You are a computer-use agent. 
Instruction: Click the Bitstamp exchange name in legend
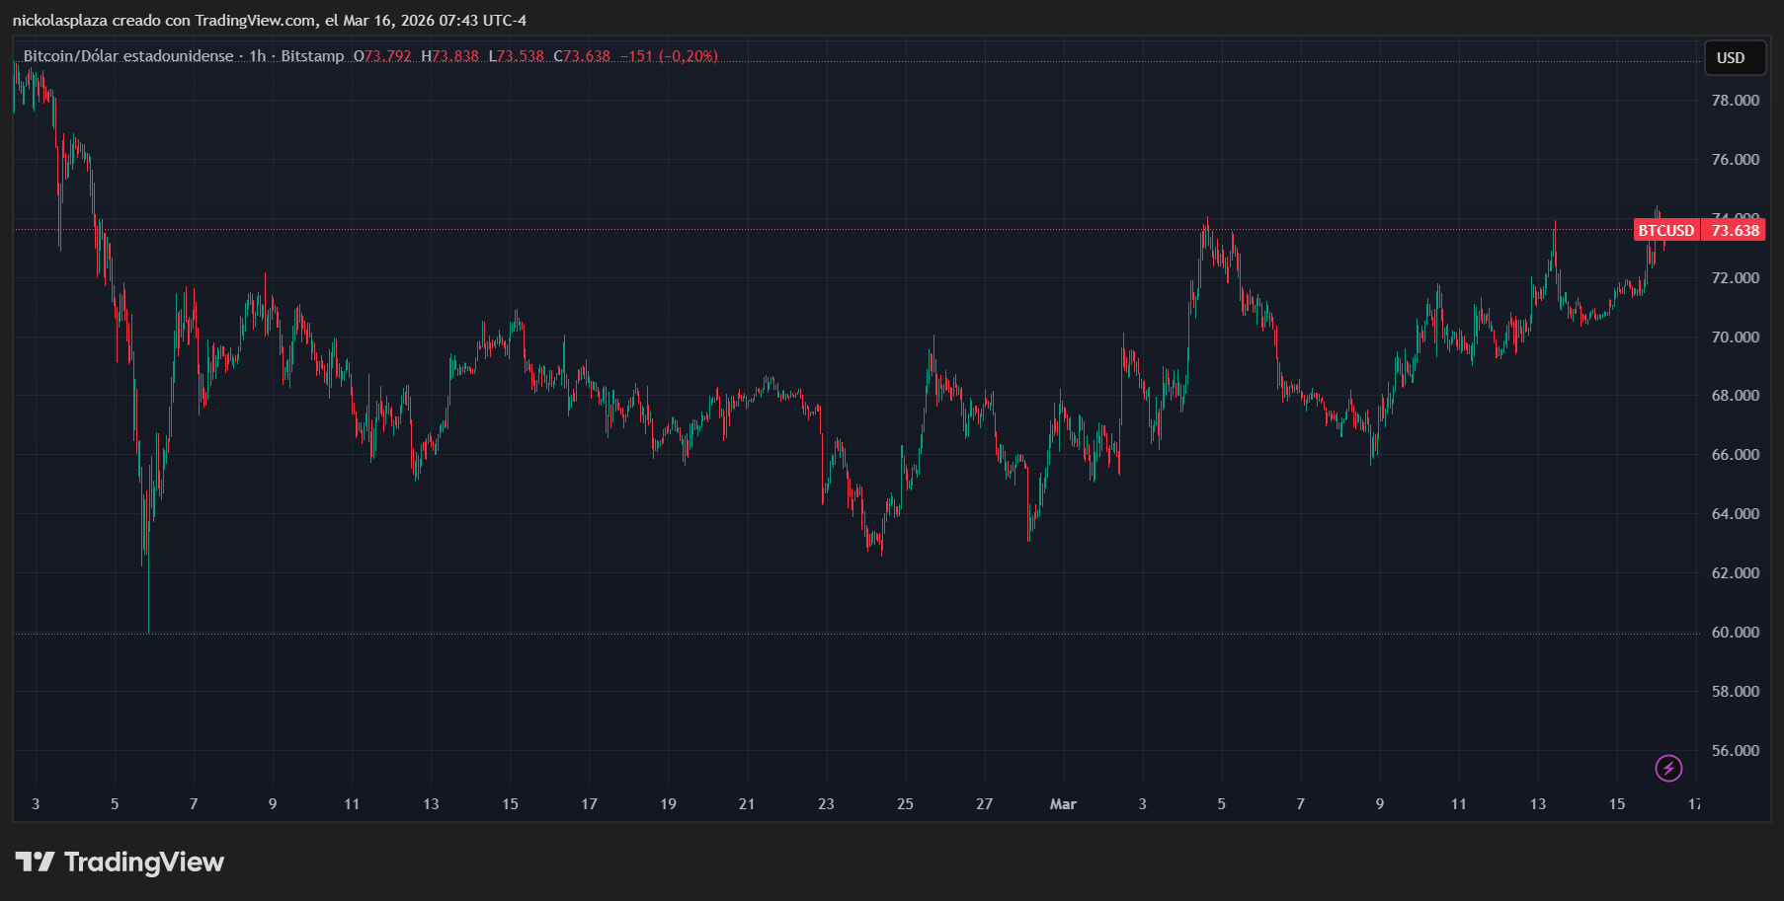312,56
